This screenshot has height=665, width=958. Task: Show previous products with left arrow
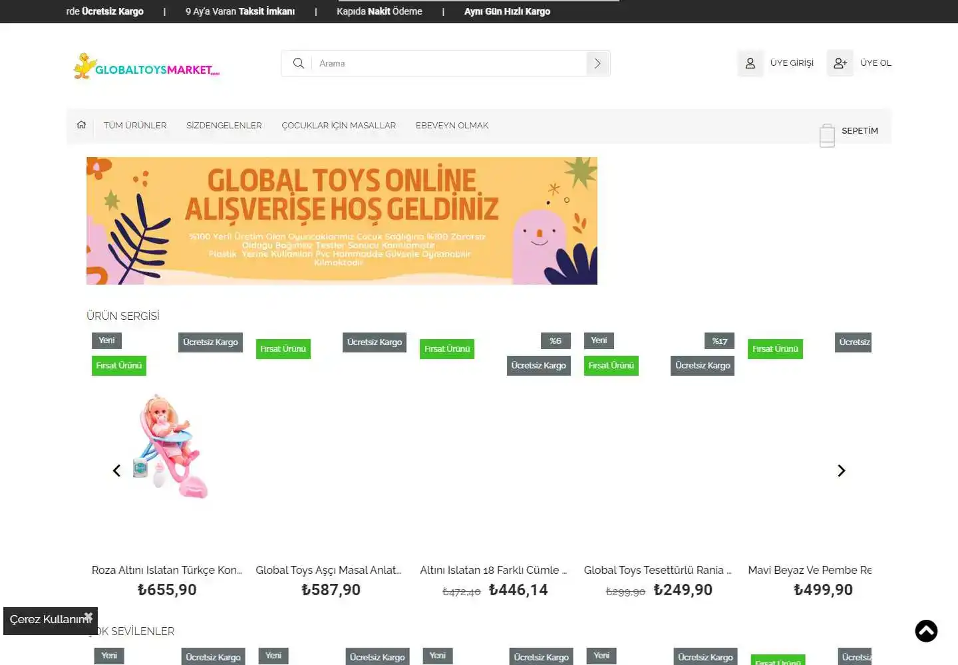click(x=116, y=471)
